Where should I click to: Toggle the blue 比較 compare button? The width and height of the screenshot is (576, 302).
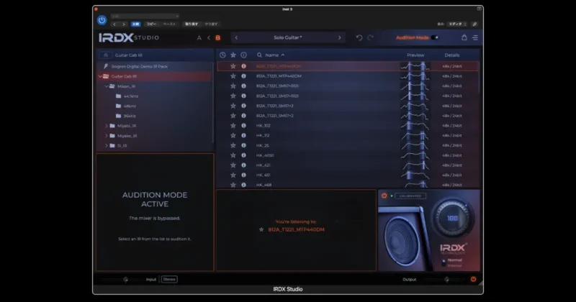135,24
